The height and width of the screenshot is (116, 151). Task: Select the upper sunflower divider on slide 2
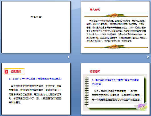116,15
